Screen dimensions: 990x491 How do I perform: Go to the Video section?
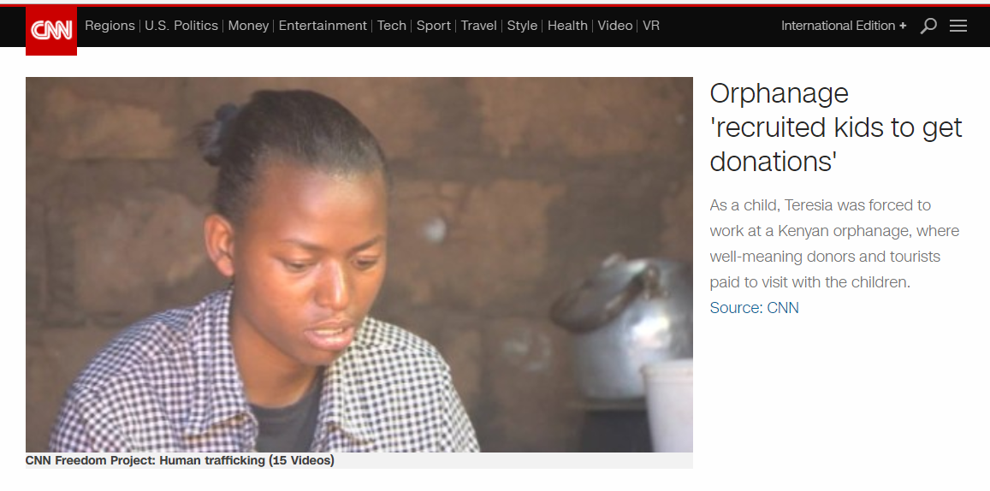615,26
